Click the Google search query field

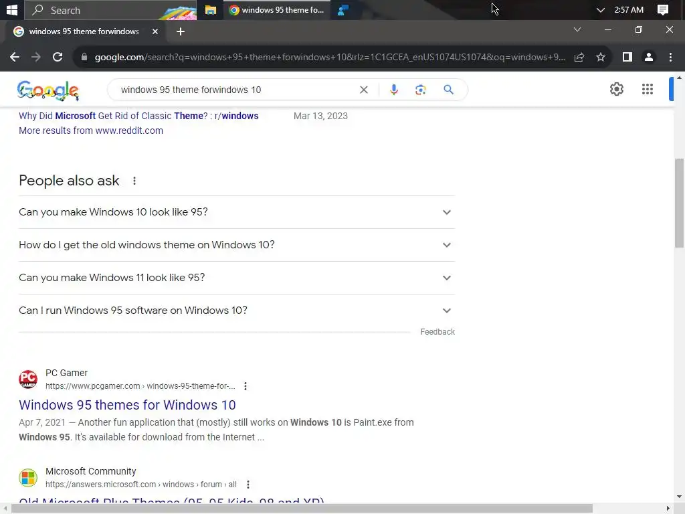(236, 90)
